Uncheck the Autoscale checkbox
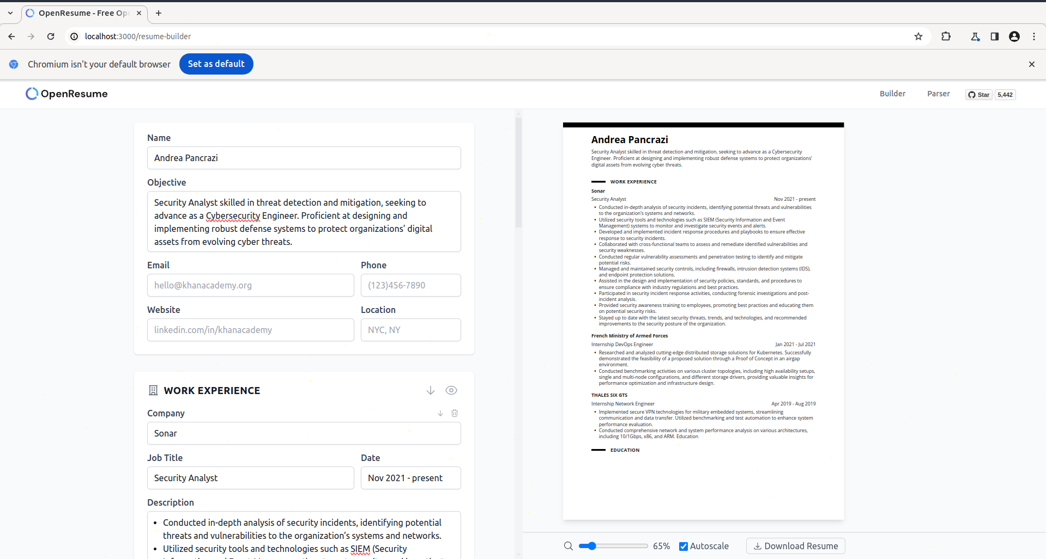1046x559 pixels. [x=684, y=546]
